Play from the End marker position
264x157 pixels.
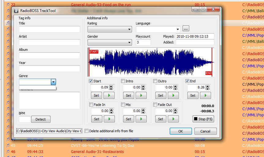pos(206,95)
